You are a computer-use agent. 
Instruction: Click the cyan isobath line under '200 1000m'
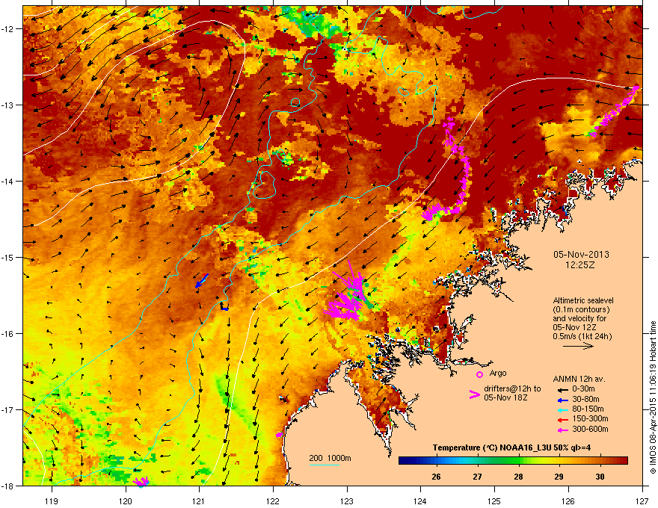tap(325, 465)
